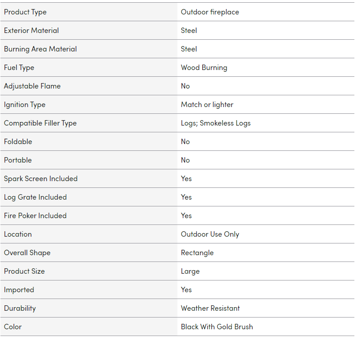The image size is (358, 341).
Task: Click the Foldable row label
Action: coord(18,142)
